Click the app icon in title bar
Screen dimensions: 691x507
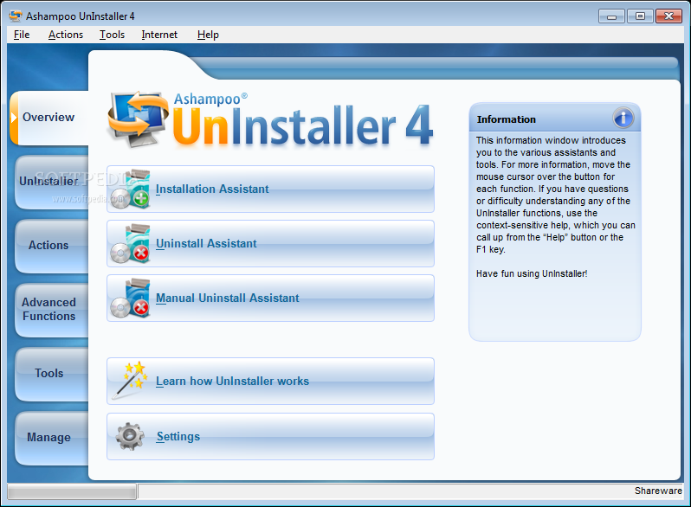(x=16, y=16)
